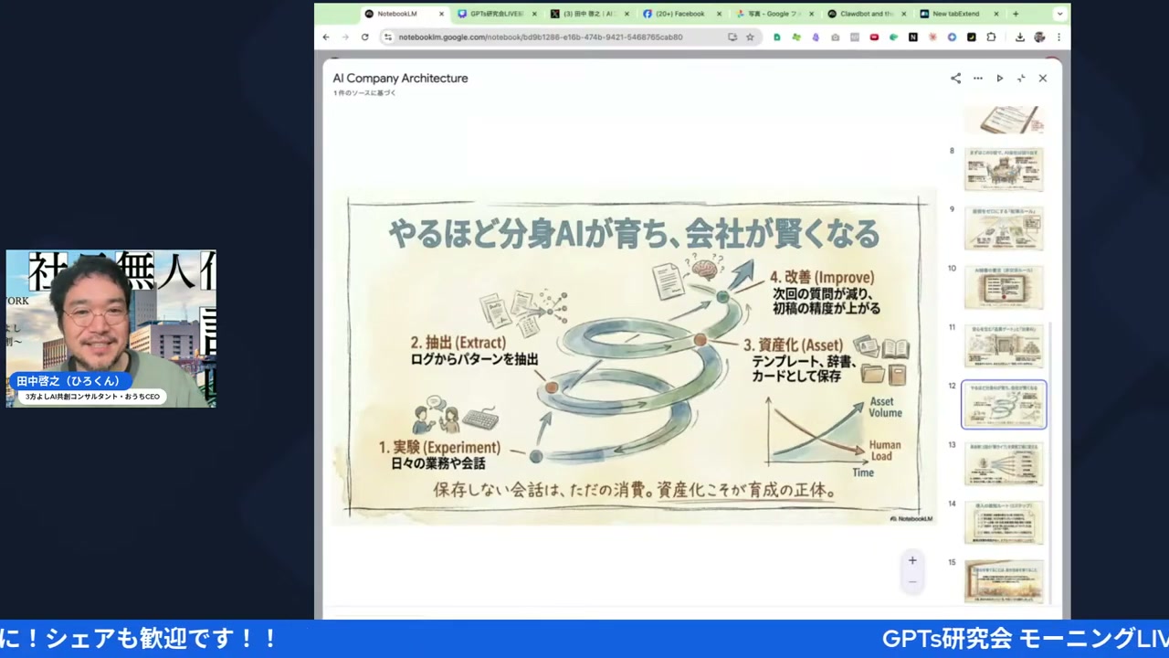Toggle reading mode icon beside the address bar
1169x658 pixels.
click(732, 37)
